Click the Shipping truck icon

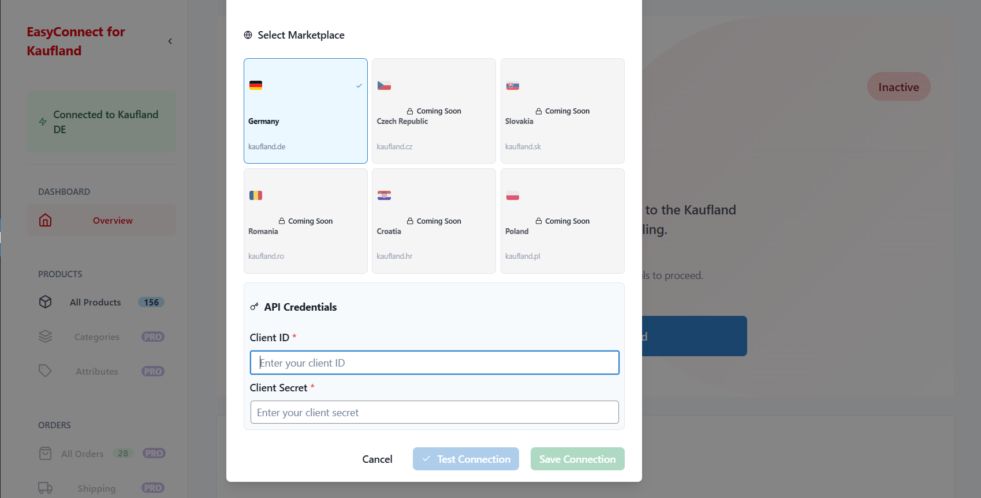pyautogui.click(x=46, y=488)
